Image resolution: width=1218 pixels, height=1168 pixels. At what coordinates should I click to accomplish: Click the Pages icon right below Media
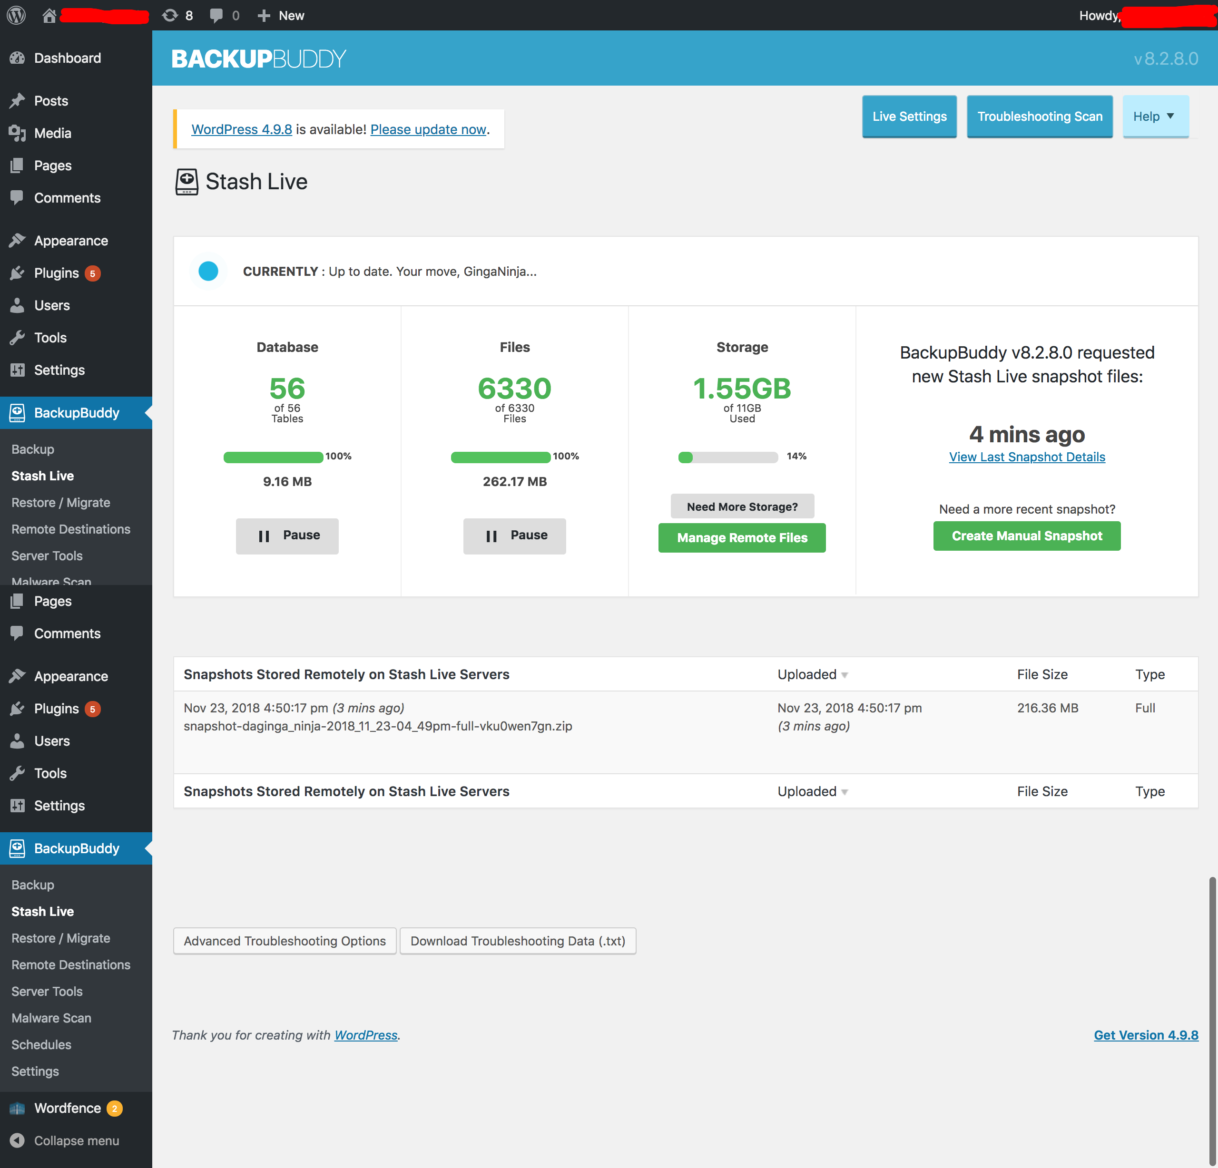18,165
